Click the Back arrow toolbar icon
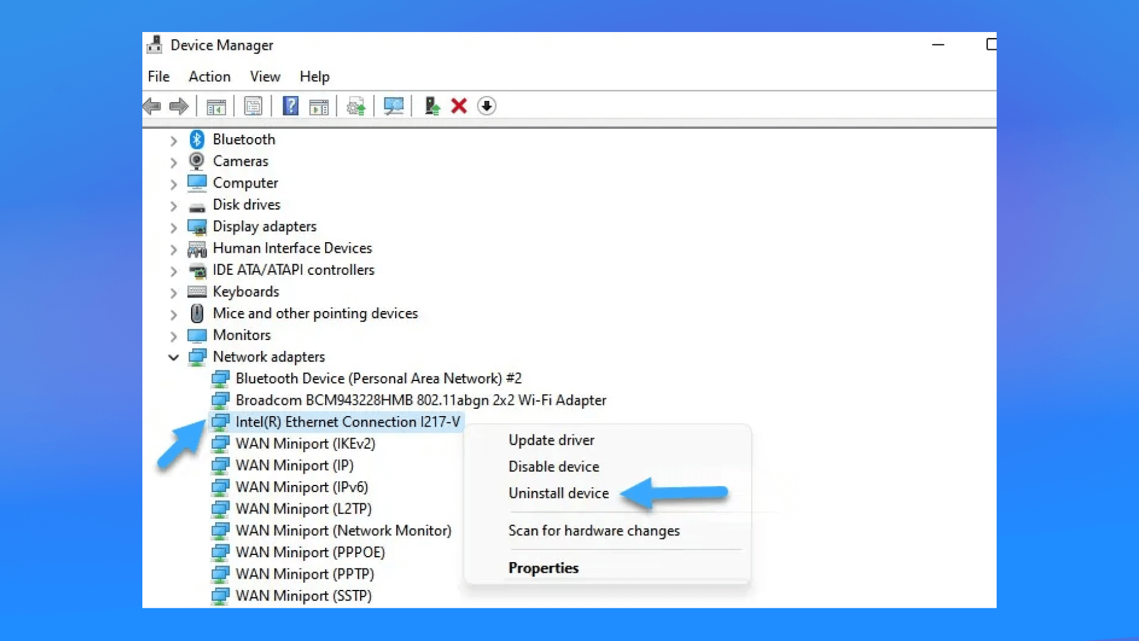The image size is (1139, 641). (152, 106)
